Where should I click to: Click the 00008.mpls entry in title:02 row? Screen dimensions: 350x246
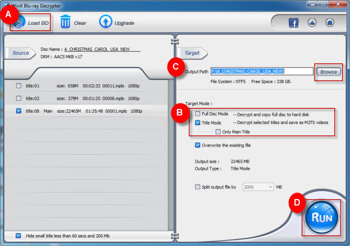[113, 98]
